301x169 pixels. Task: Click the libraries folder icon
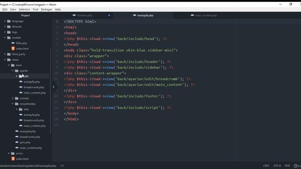pyautogui.click(x=9, y=27)
